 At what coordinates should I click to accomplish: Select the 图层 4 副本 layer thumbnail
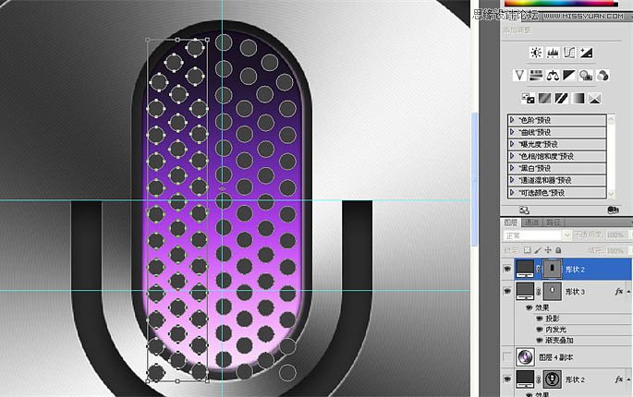tap(525, 357)
